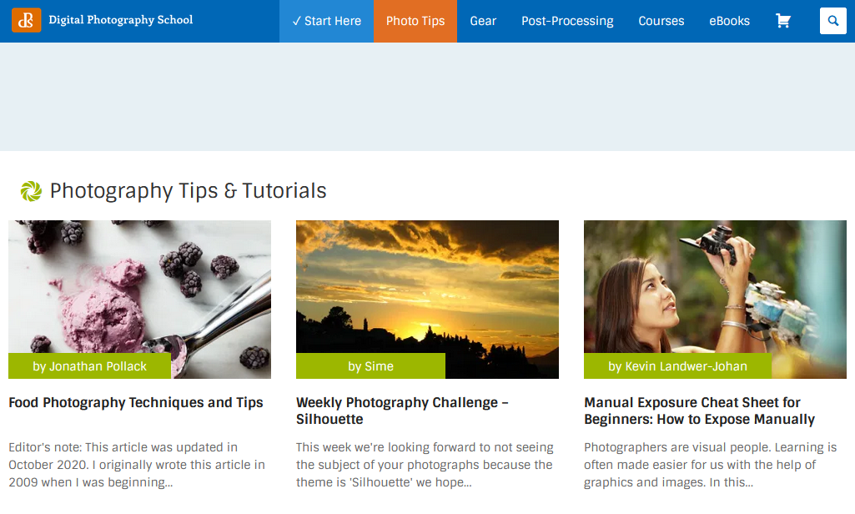
Task: Select the Photo Tips tab
Action: (415, 21)
